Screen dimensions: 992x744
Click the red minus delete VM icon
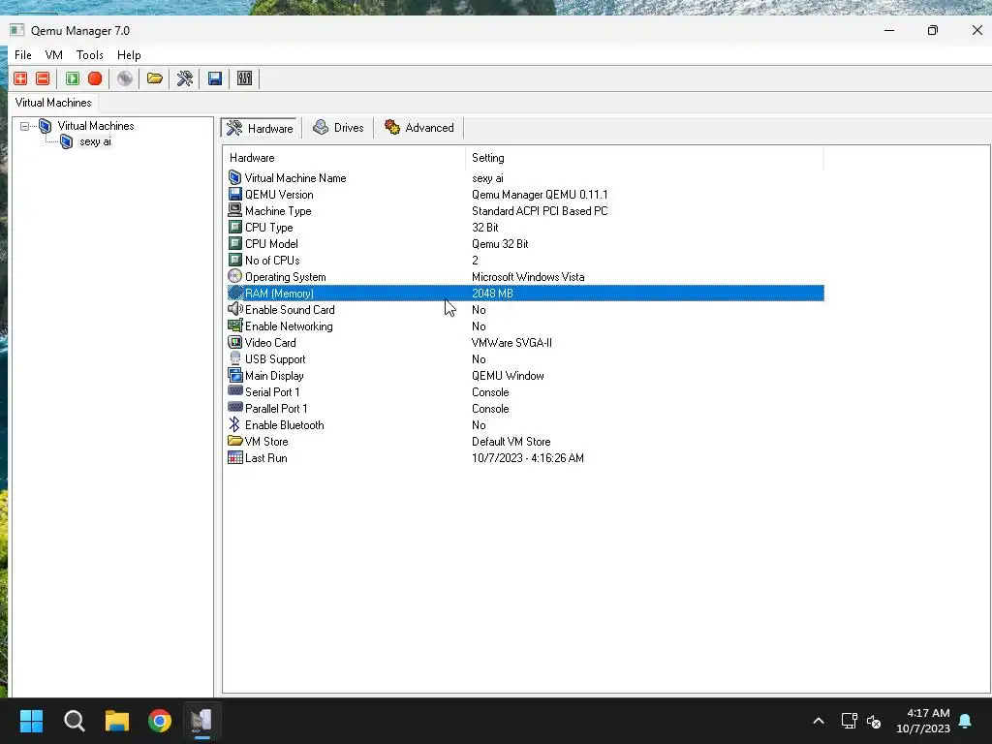pyautogui.click(x=43, y=78)
